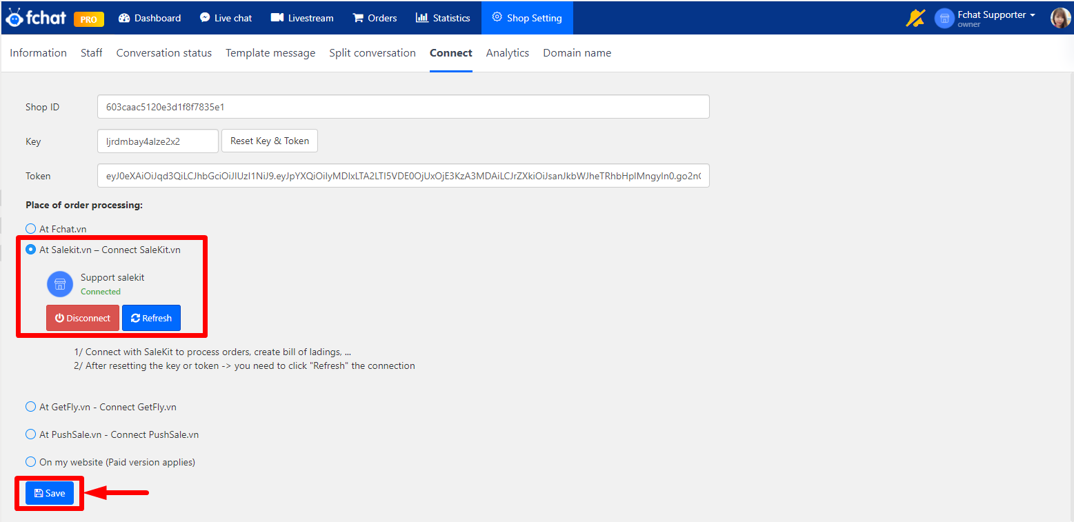Select On my website radio option
This screenshot has width=1074, height=522.
30,462
